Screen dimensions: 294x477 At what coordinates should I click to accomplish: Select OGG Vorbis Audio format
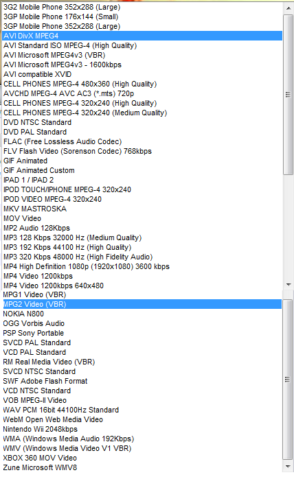point(142,323)
